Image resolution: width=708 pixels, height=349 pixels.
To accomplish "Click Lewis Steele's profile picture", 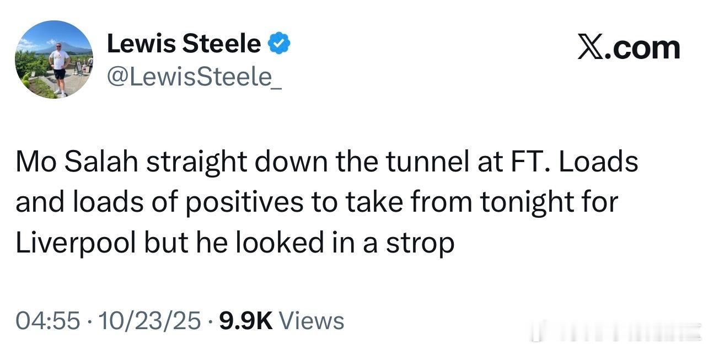I will point(53,60).
